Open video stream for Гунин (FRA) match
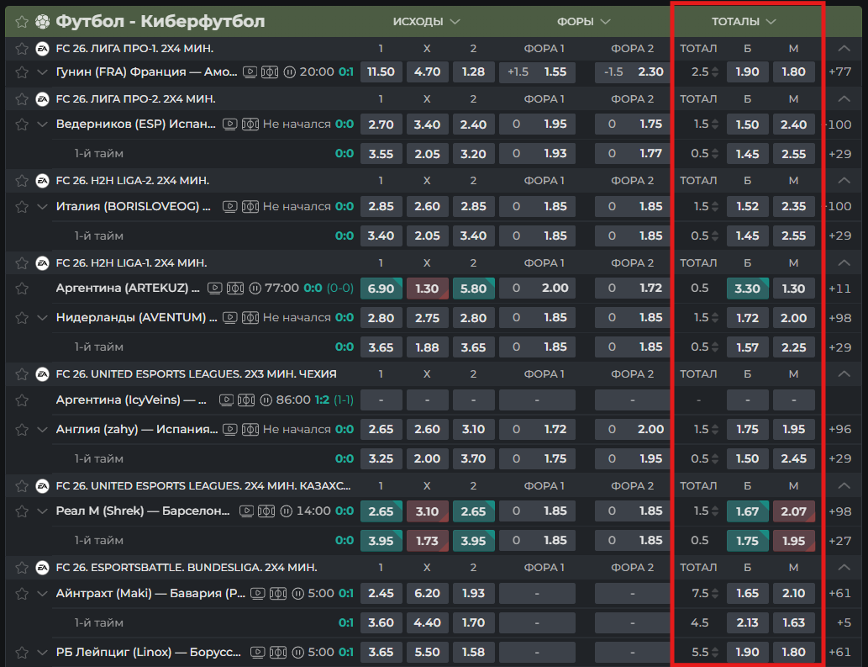 point(250,72)
